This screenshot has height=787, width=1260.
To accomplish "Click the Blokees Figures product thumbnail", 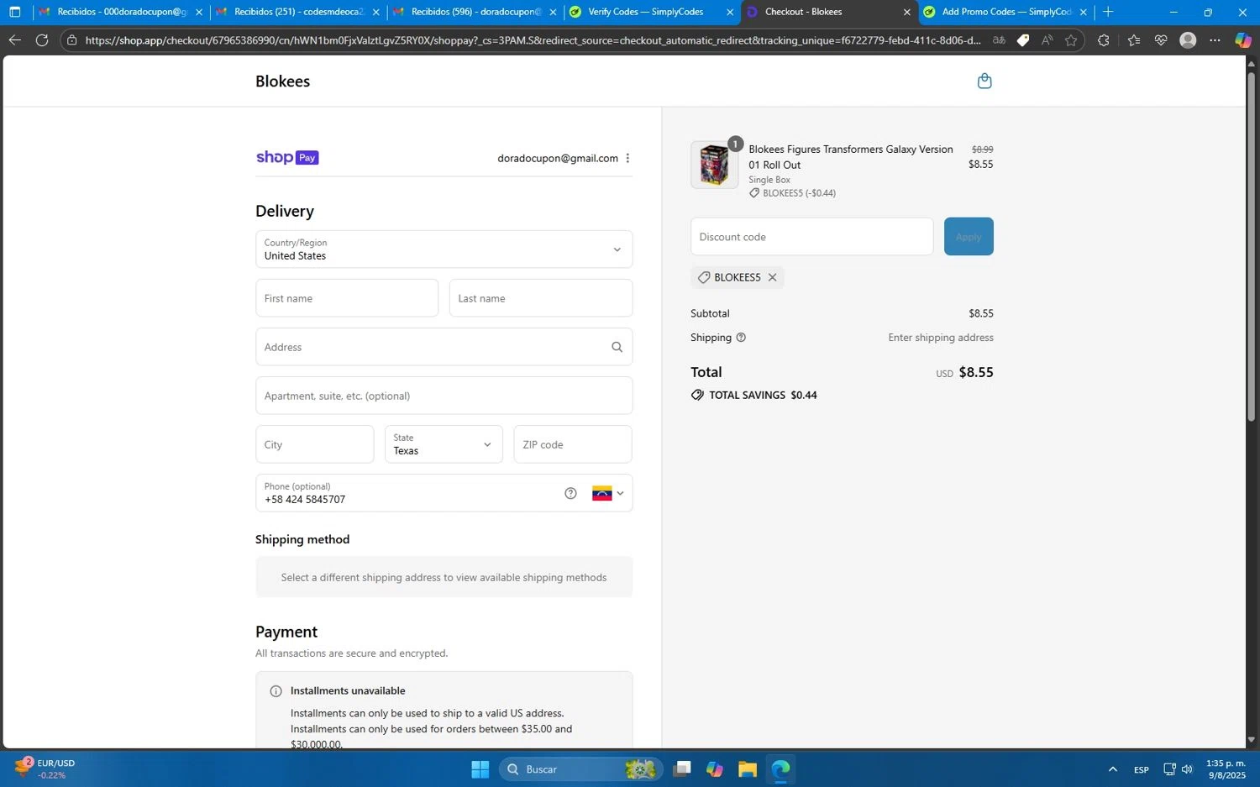I will (x=714, y=165).
